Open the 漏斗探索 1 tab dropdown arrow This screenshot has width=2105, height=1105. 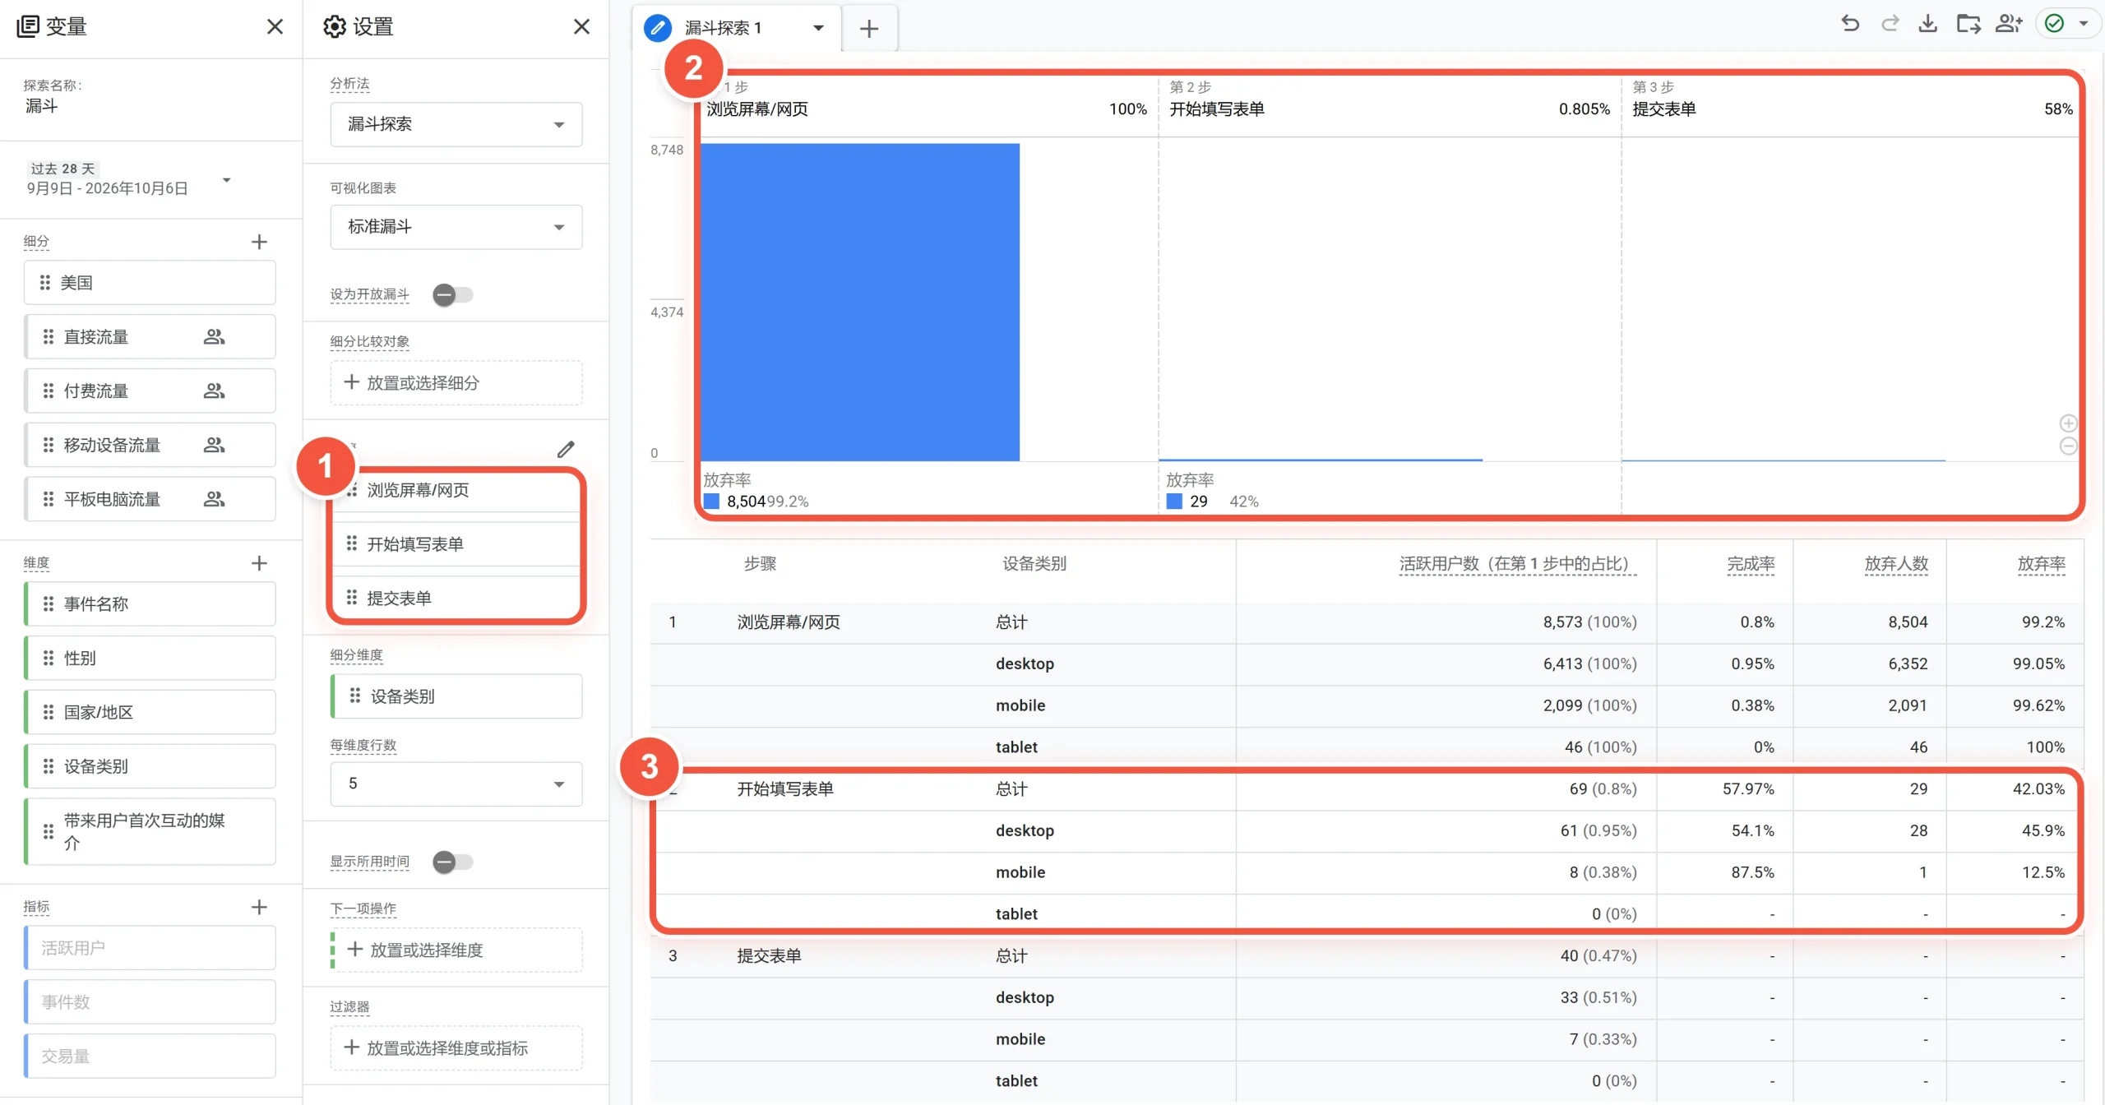tap(818, 28)
